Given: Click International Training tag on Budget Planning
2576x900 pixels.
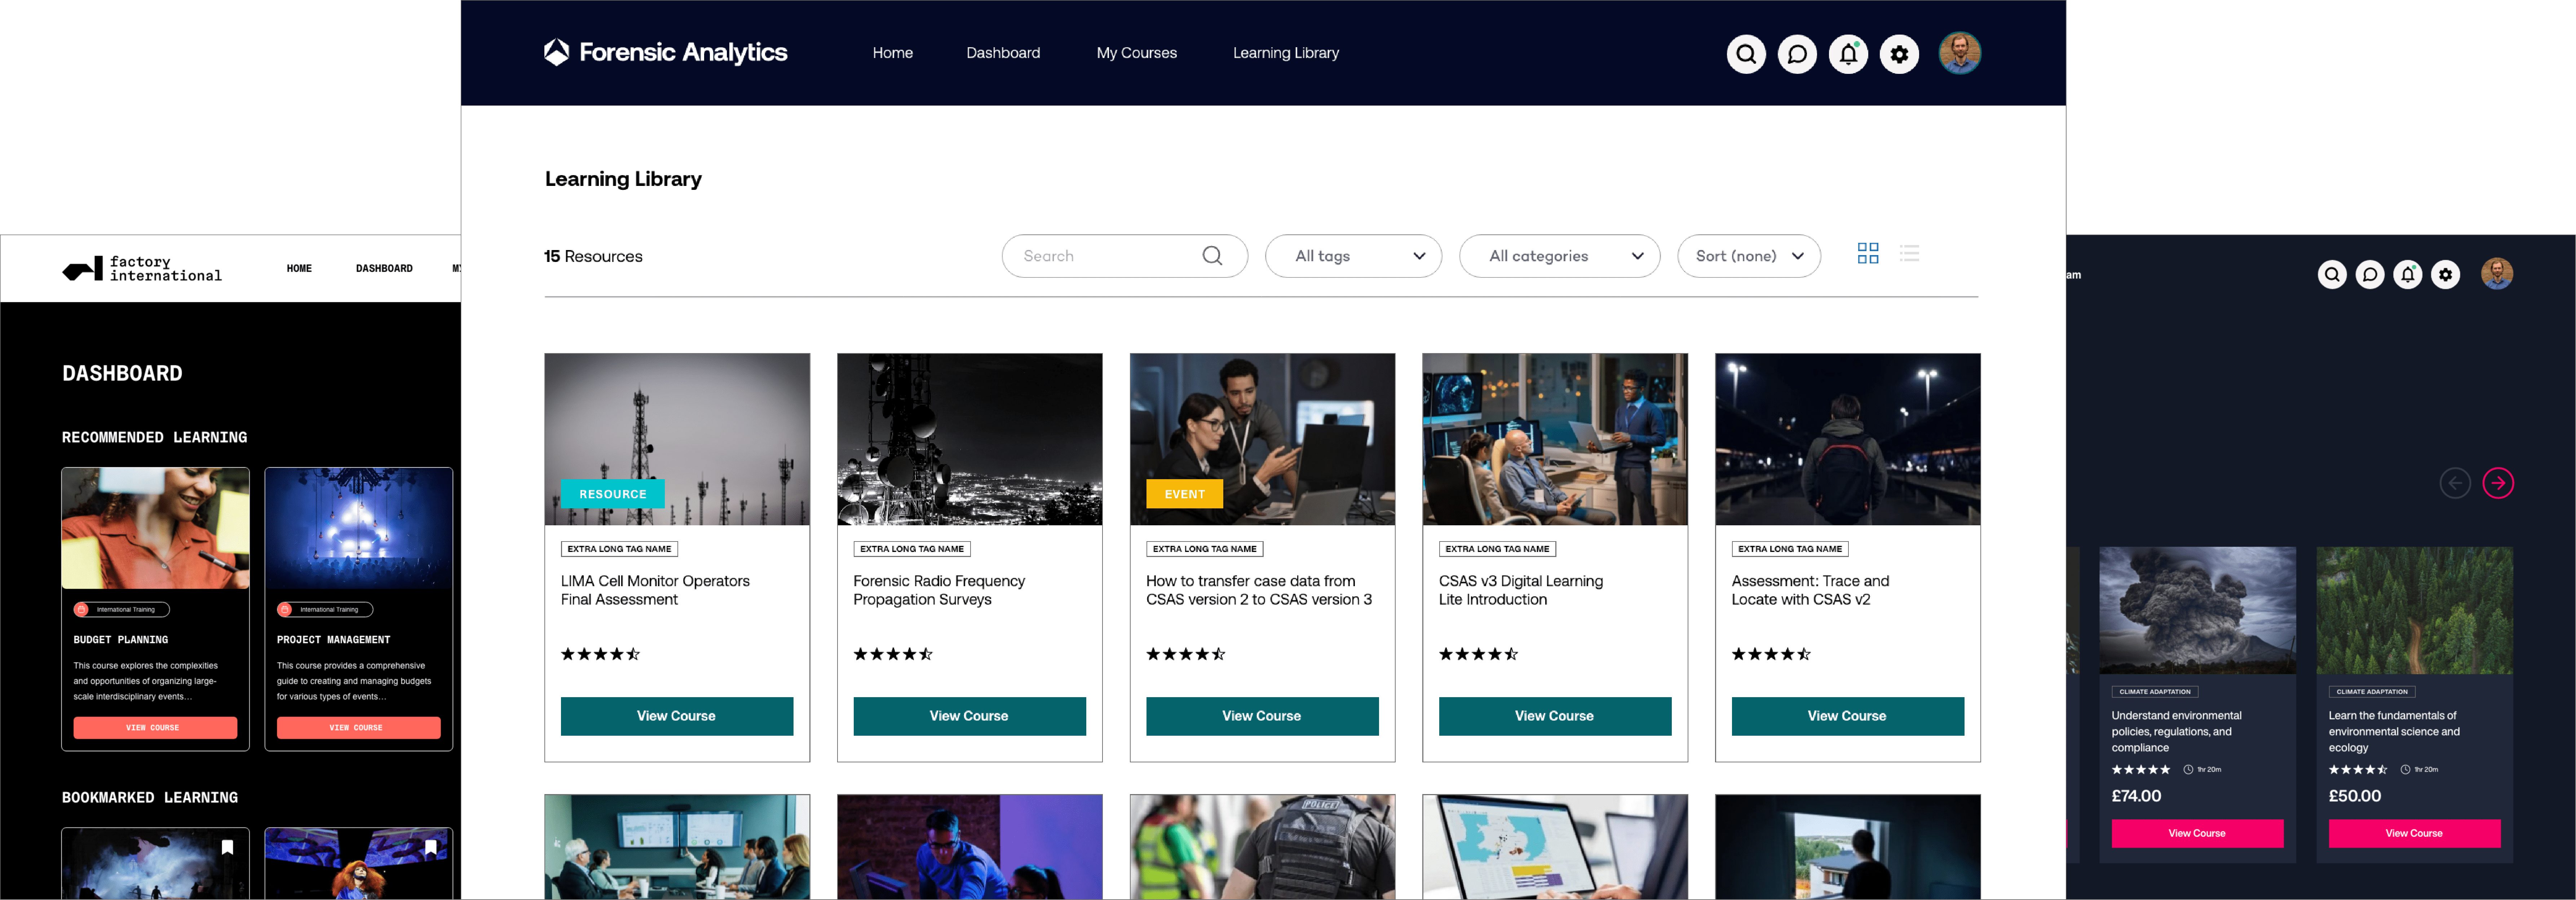Looking at the screenshot, I should pos(121,609).
